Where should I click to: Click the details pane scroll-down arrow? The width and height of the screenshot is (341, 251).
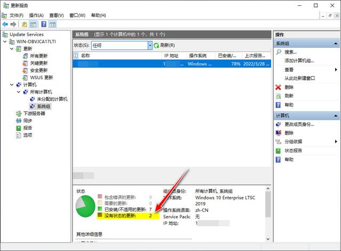pos(268,239)
